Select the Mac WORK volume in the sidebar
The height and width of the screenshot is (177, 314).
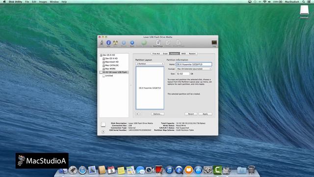[114, 69]
